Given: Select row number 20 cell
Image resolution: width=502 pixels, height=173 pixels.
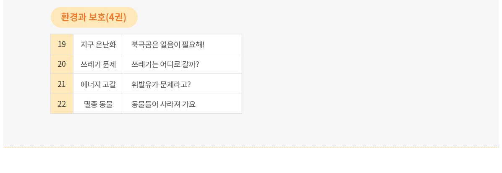Looking at the screenshot, I should [x=62, y=64].
